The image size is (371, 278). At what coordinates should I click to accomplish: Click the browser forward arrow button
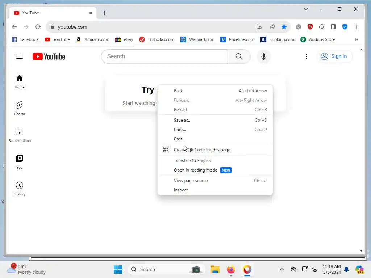(x=26, y=27)
